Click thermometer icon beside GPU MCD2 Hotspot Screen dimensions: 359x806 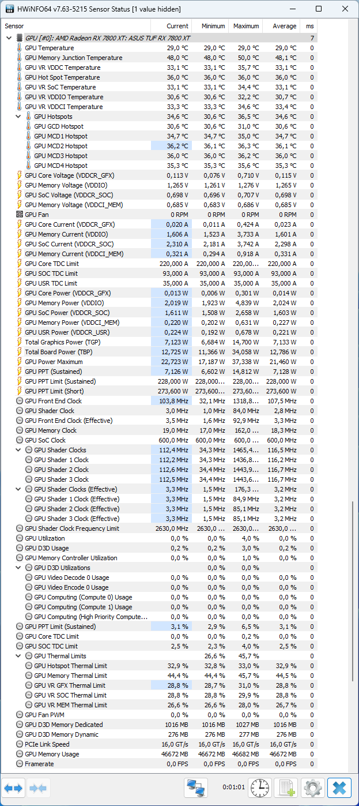(x=29, y=146)
